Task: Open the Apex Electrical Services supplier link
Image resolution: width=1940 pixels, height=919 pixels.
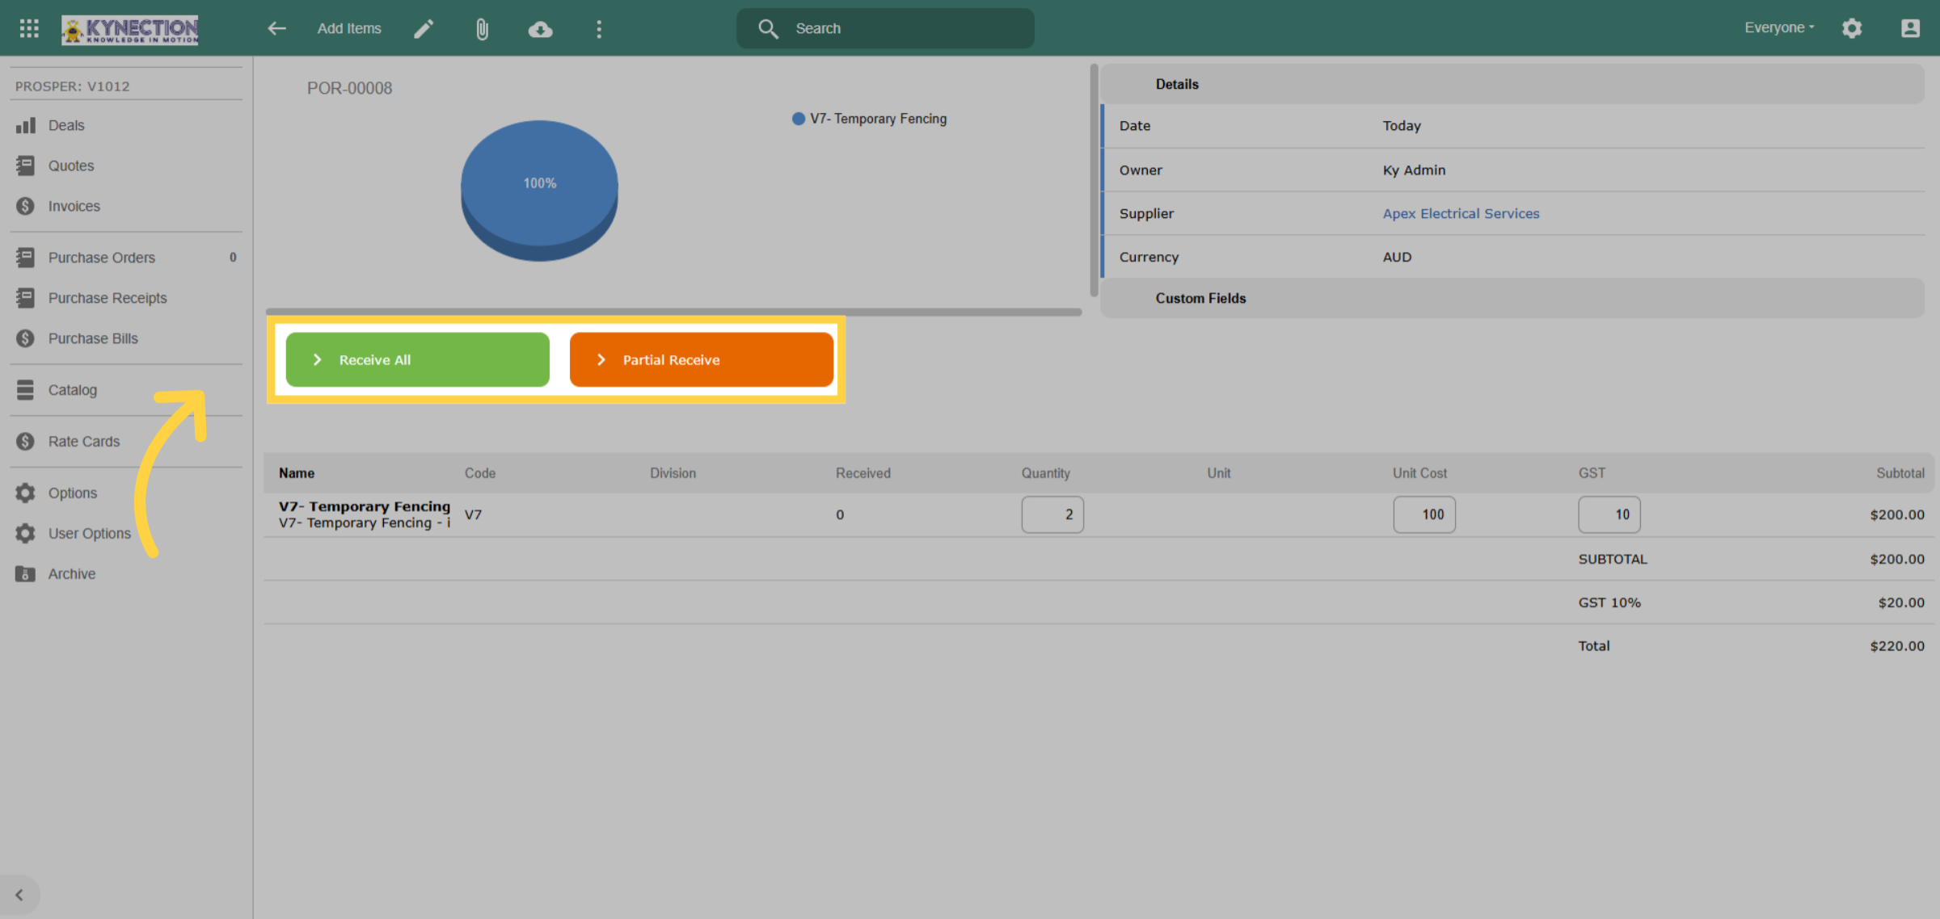Action: tap(1461, 213)
